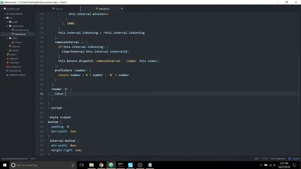Change line ending CRLF in status bar

pos(257,159)
